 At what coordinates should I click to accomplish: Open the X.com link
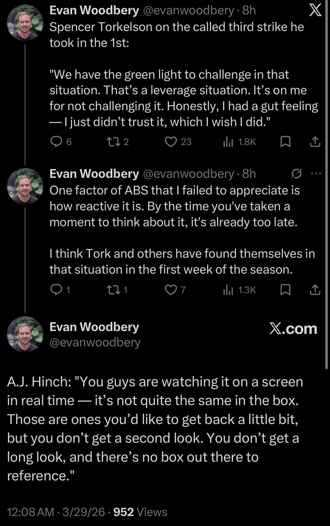pos(293,328)
